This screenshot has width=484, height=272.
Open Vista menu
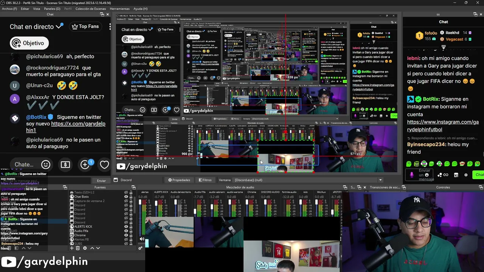click(x=37, y=9)
